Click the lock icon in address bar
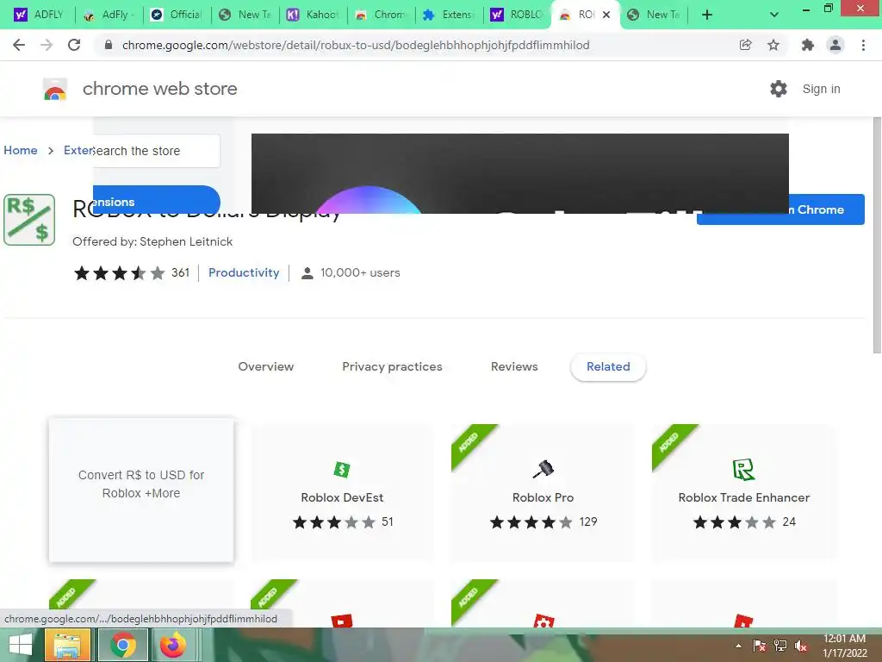Screen dimensions: 882x662 (109, 45)
